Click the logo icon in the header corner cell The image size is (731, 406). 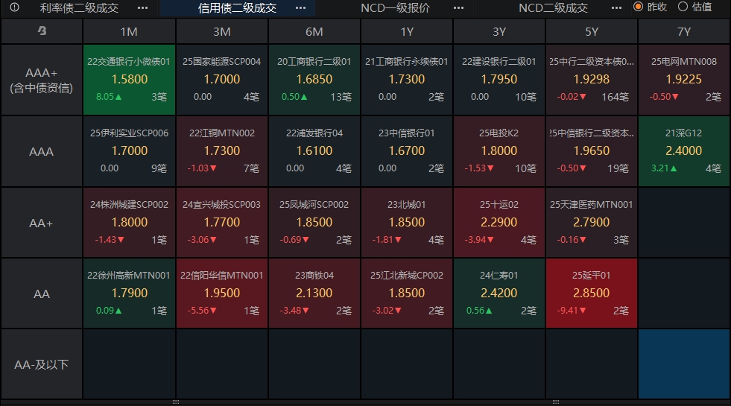[x=42, y=31]
